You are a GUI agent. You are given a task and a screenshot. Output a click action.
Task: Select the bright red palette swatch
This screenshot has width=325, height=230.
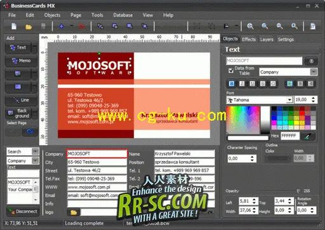click(302, 113)
